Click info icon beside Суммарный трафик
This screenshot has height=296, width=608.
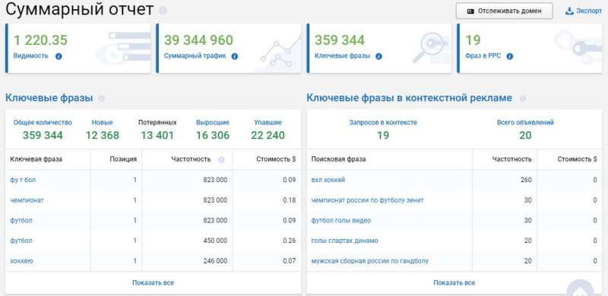(x=235, y=56)
